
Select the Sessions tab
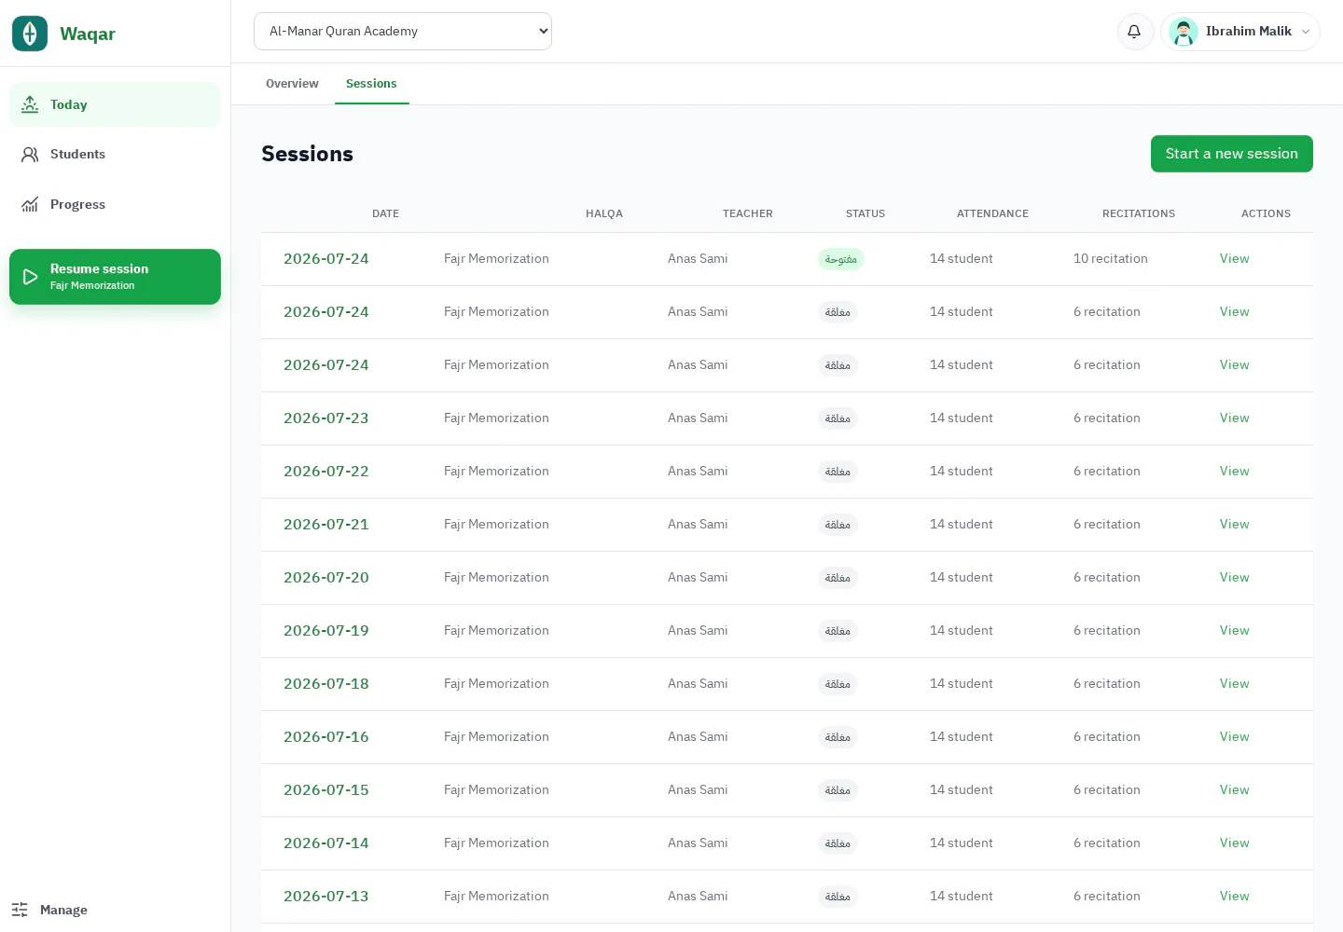pos(371,84)
